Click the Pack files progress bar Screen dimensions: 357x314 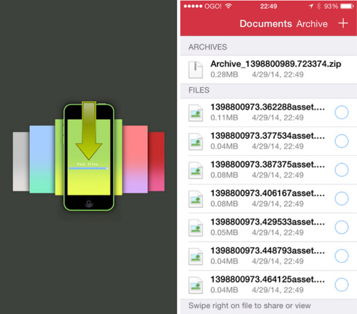[89, 169]
